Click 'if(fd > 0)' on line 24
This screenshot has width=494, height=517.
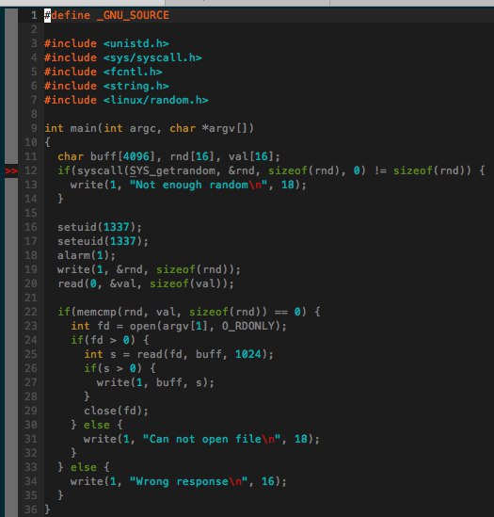pyautogui.click(x=103, y=340)
